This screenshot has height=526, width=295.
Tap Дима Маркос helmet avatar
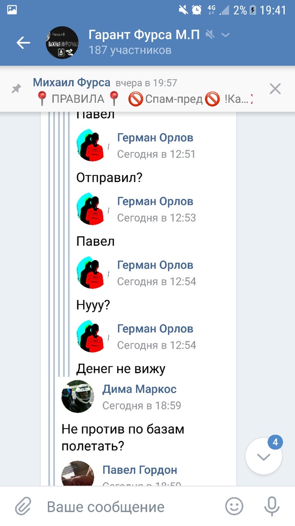pyautogui.click(x=77, y=396)
